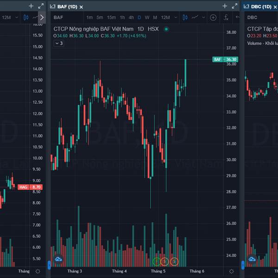Image resolution: width=278 pixels, height=278 pixels.
Task: Switch to weekly W timeframe
Action: click(x=147, y=18)
